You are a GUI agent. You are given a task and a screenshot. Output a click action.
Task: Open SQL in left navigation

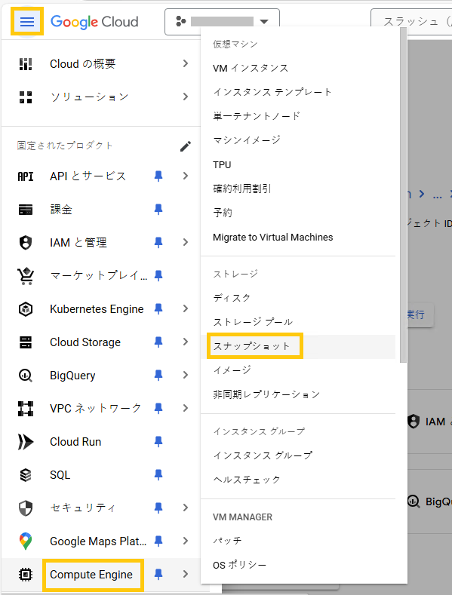pos(60,475)
